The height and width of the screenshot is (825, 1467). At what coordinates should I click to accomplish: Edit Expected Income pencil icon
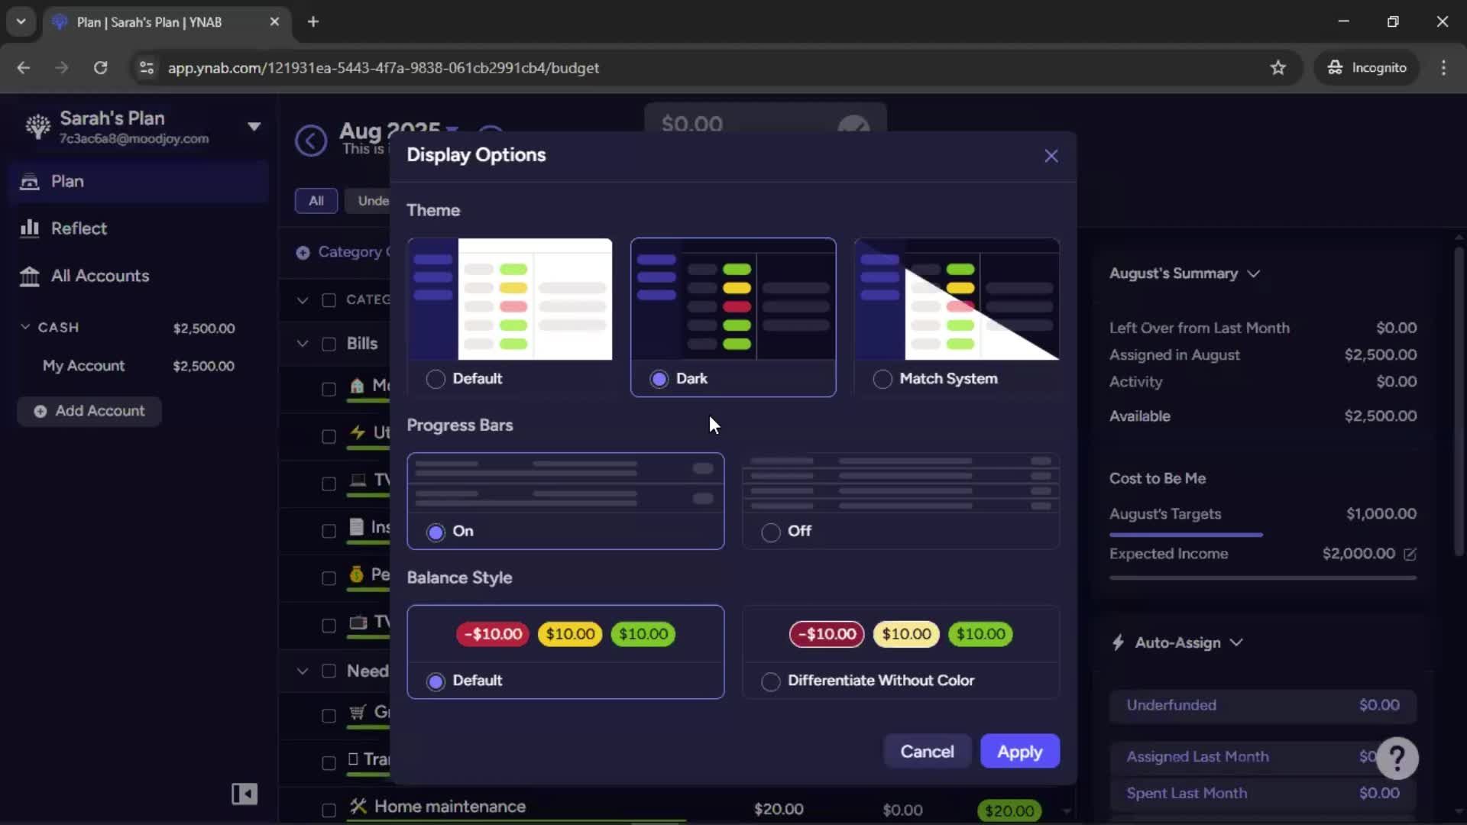1410,554
